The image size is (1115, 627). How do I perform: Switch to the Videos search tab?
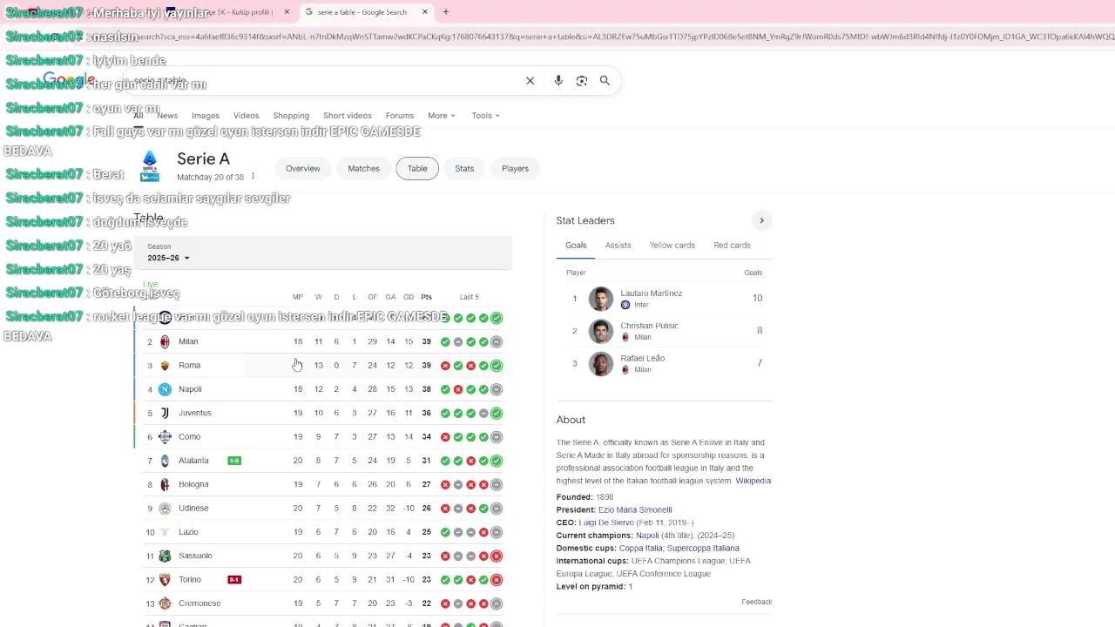(246, 116)
